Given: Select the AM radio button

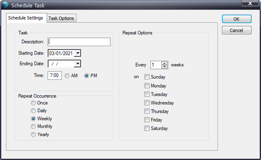Looking at the screenshot, I should point(67,76).
